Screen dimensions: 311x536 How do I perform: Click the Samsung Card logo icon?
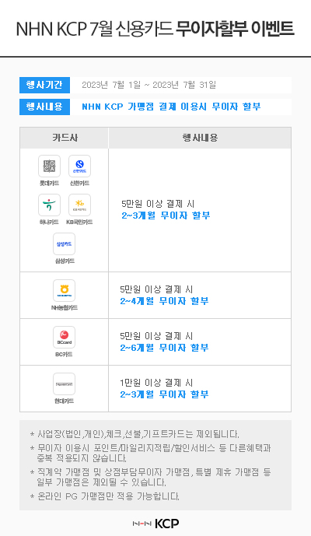[65, 244]
